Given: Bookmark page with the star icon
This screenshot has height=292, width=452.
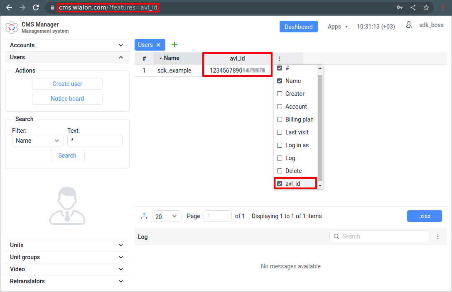Looking at the screenshot, I should [426, 7].
